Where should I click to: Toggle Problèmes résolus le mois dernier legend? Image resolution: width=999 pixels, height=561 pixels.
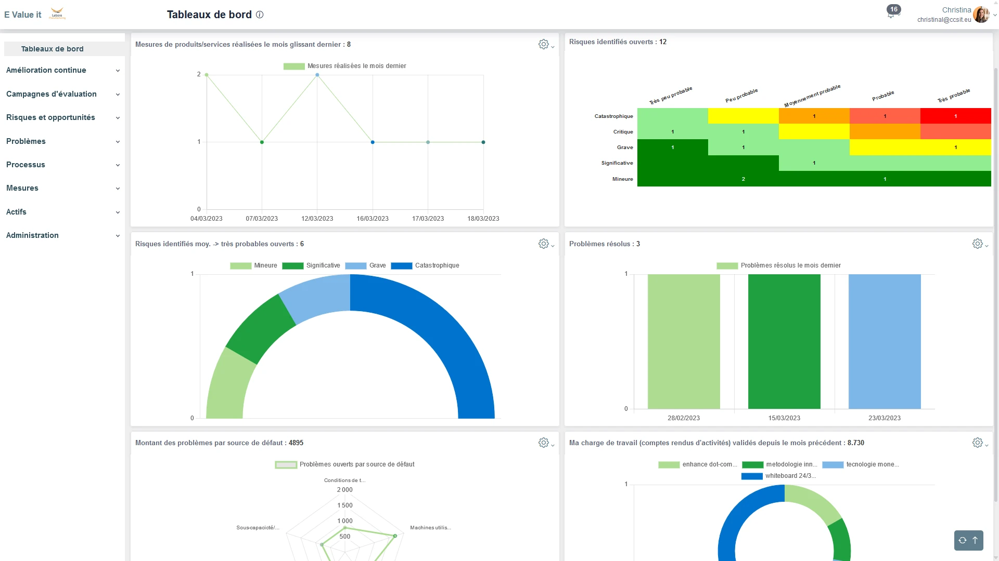point(778,265)
